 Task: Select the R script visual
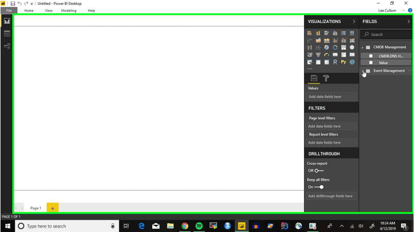coord(335,62)
